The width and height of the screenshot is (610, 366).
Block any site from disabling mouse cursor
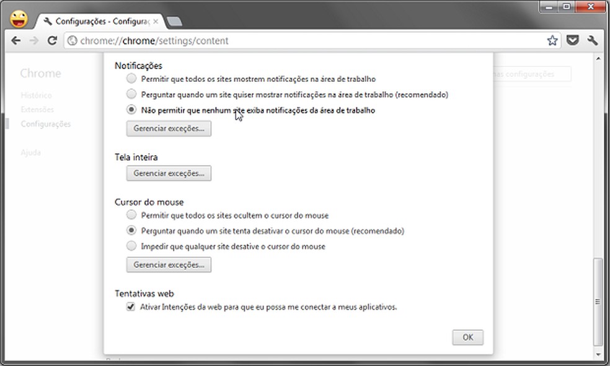point(131,246)
